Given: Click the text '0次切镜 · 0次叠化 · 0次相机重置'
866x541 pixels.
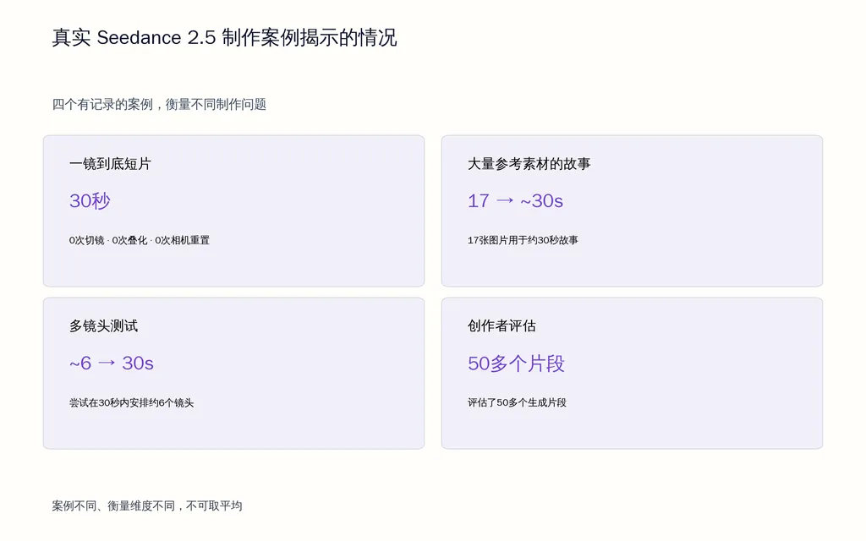Looking at the screenshot, I should click(x=140, y=240).
